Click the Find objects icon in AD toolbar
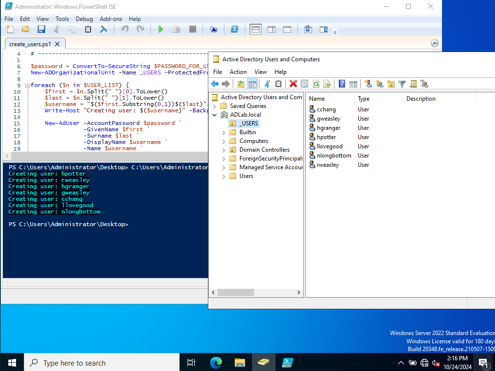The image size is (495, 371). coord(413,84)
